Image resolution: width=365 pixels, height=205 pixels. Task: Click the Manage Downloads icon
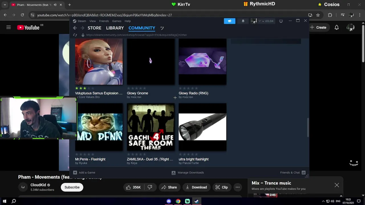click(173, 173)
